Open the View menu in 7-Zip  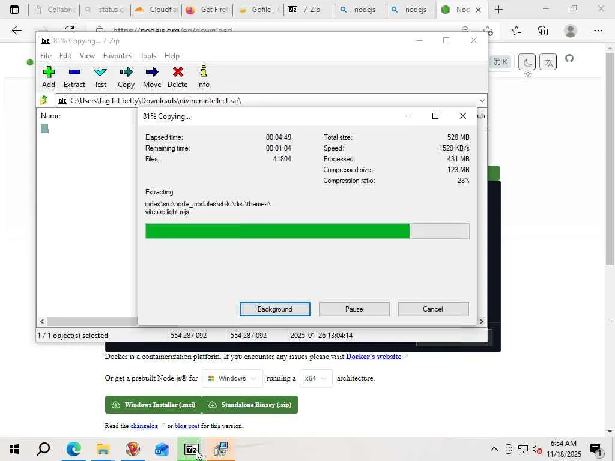(87, 56)
